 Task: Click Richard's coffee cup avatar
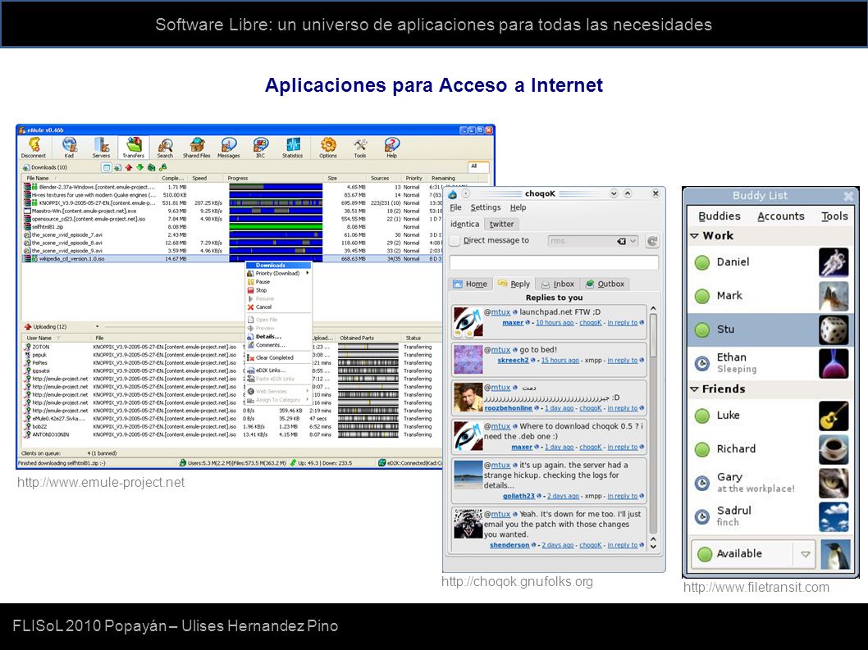click(x=834, y=449)
